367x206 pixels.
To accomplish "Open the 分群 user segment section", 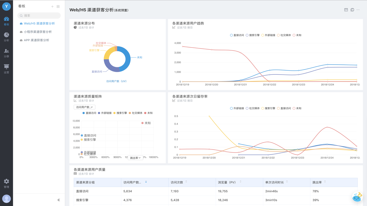I will click(6, 53).
